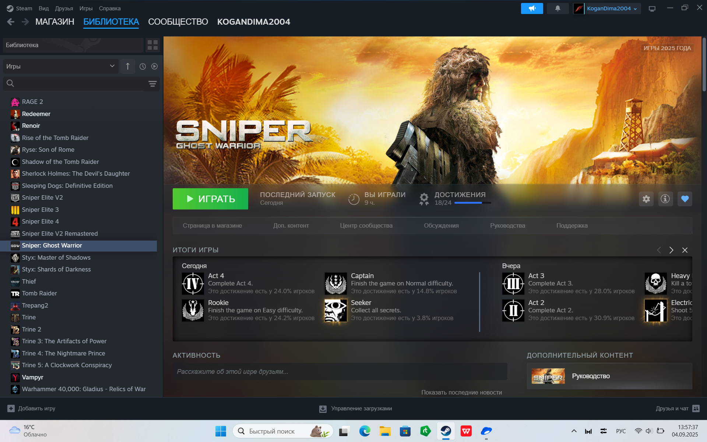This screenshot has height=442, width=707.
Task: Click the Библиотека home field
Action: tap(73, 45)
